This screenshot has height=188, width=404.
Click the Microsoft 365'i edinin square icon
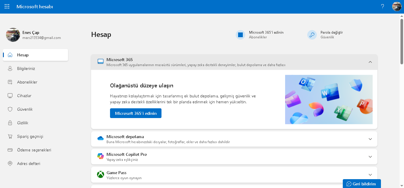[240, 35]
